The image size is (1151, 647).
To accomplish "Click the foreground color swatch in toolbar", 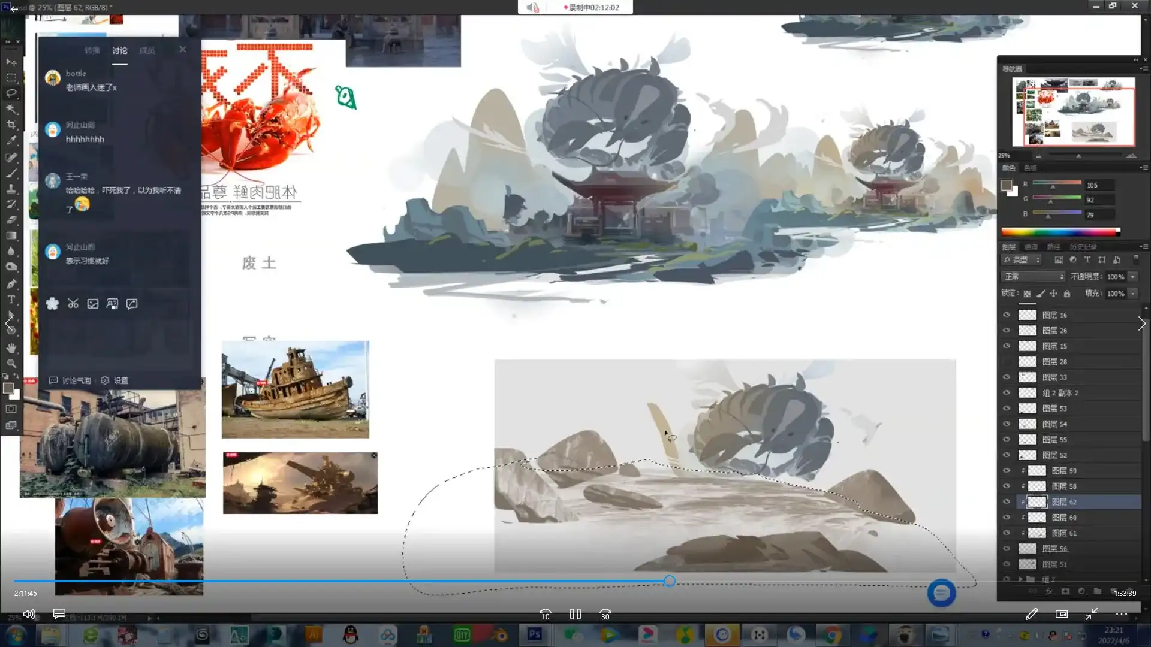I will [x=8, y=389].
